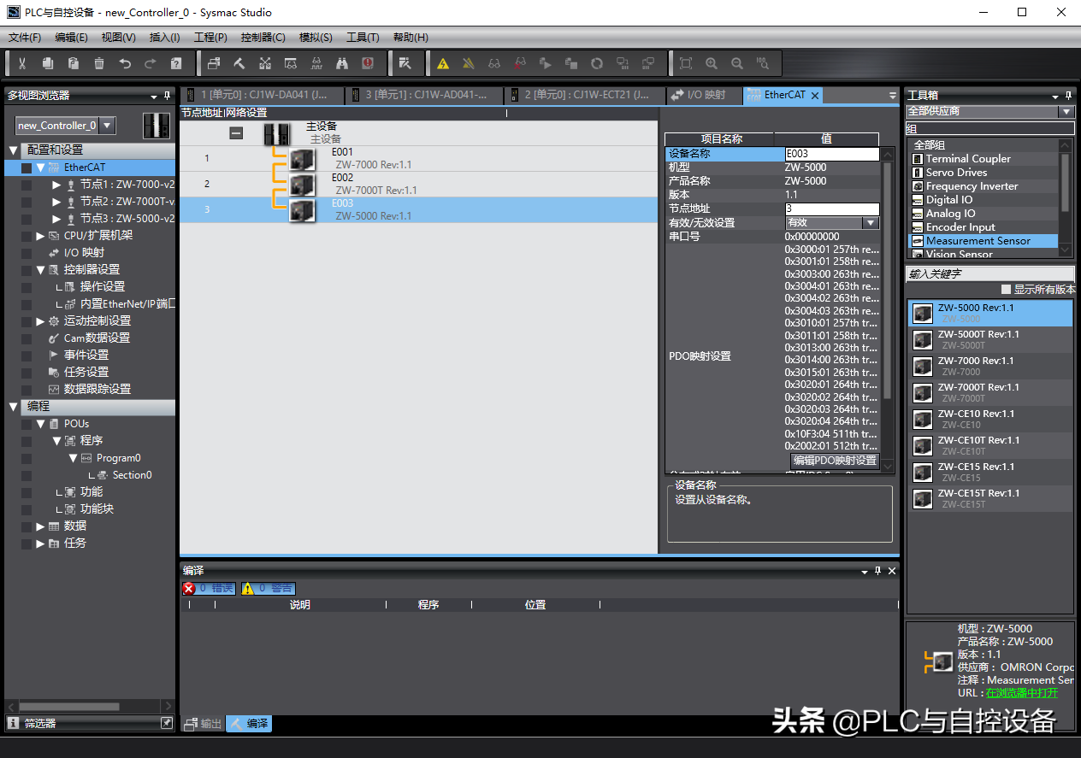Viewport: 1081px width, 758px height.
Task: Open the 有效/无效设置 dropdown
Action: coord(870,223)
